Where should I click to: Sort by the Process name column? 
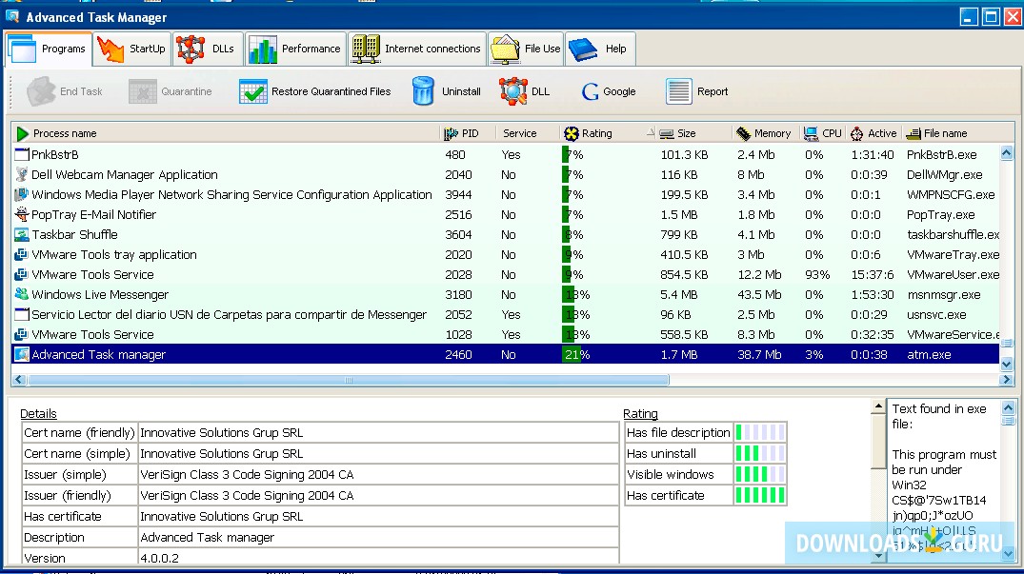[x=226, y=133]
